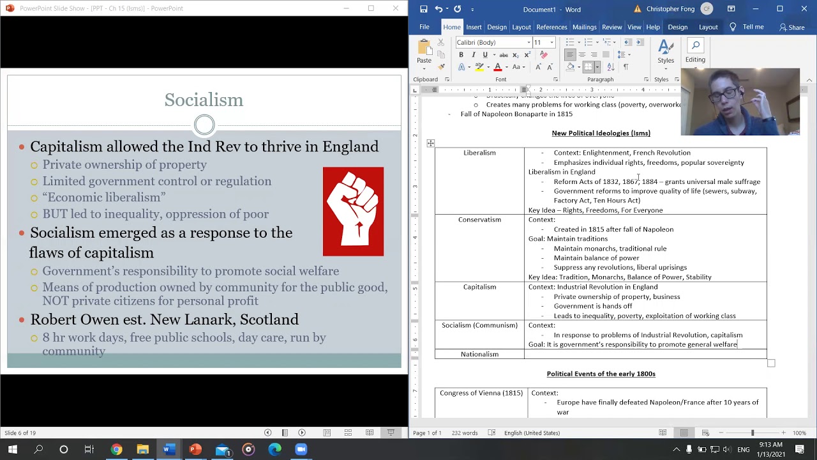Switch to the Insert ribbon tab
The height and width of the screenshot is (460, 817).
click(474, 27)
